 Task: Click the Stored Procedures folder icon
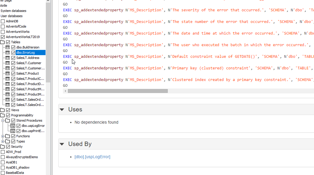[8, 121]
